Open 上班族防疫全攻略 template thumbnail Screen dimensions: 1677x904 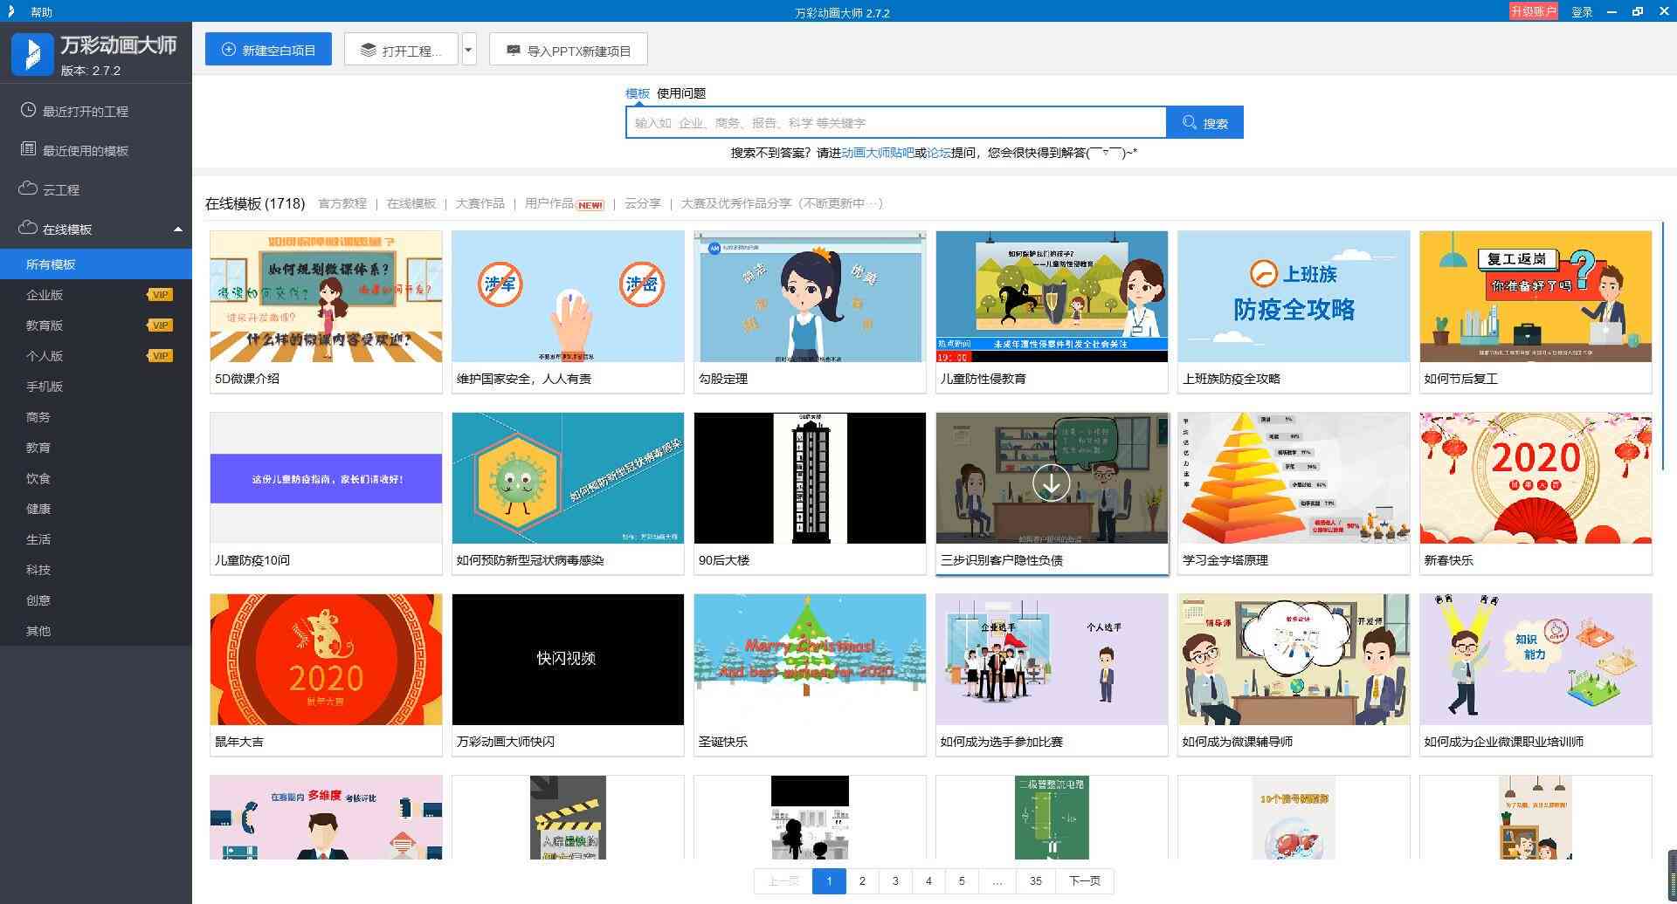pyautogui.click(x=1294, y=297)
